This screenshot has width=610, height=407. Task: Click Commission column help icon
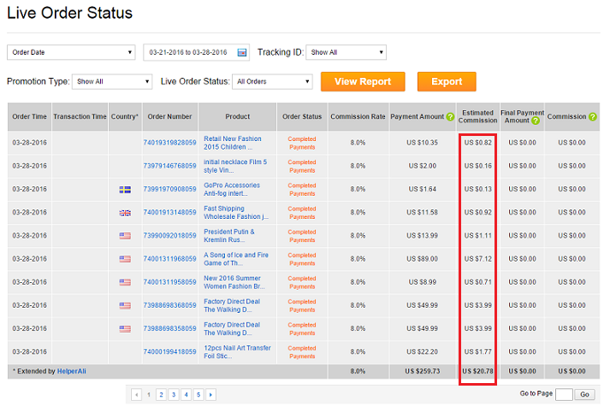tap(593, 116)
